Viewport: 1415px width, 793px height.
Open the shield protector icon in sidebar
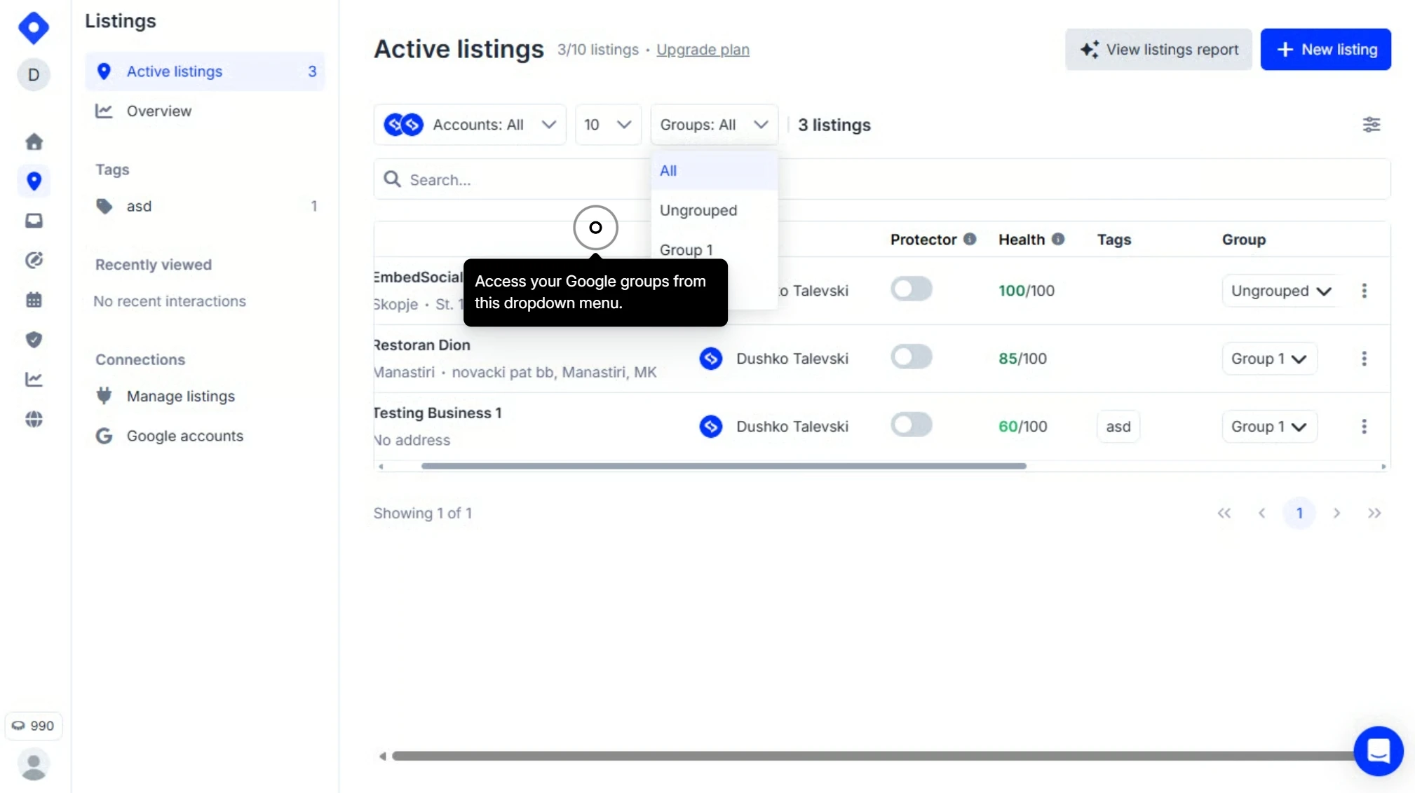coord(34,340)
